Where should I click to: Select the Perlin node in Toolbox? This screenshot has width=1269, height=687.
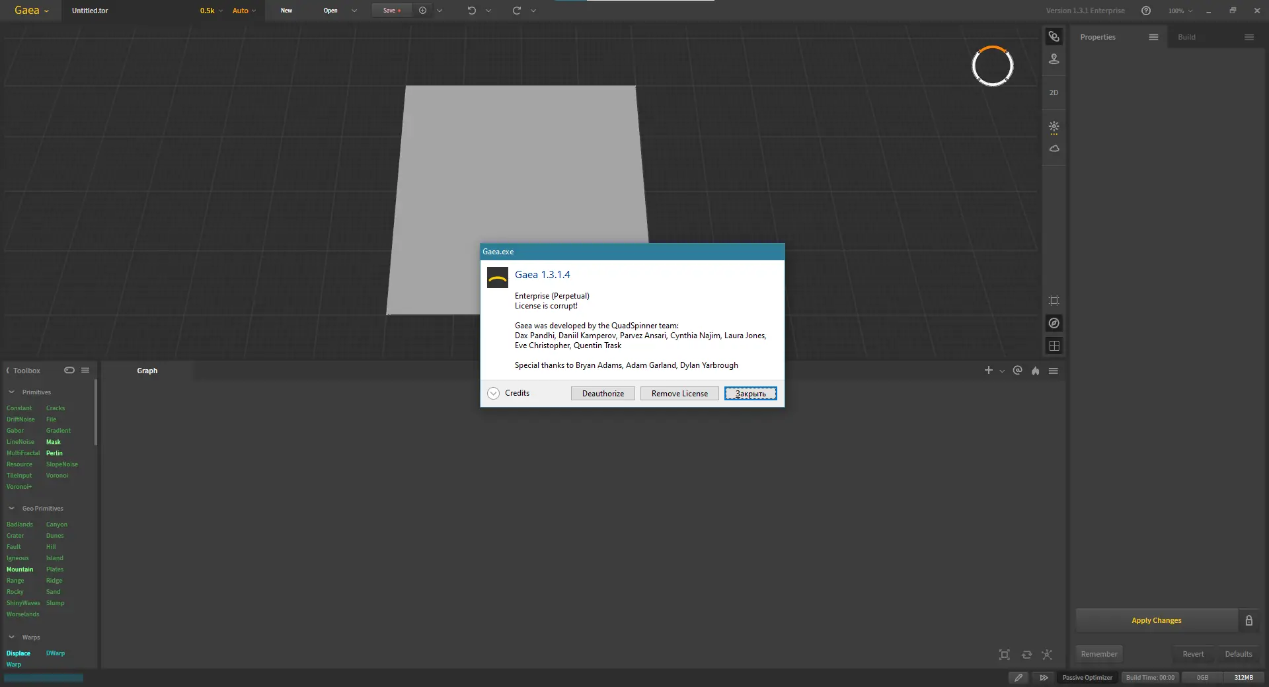(54, 453)
